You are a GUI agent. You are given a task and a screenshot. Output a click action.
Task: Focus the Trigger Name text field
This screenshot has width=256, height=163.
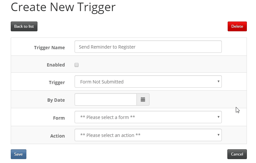tap(148, 47)
